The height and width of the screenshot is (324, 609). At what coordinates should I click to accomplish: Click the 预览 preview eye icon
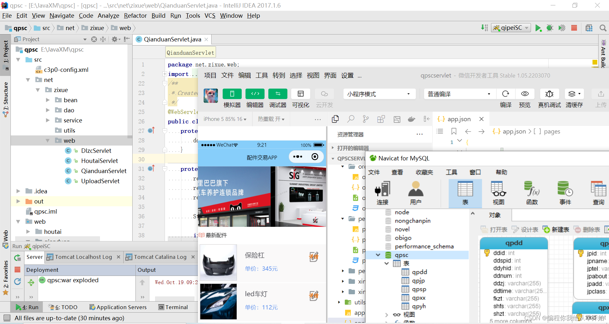[525, 94]
